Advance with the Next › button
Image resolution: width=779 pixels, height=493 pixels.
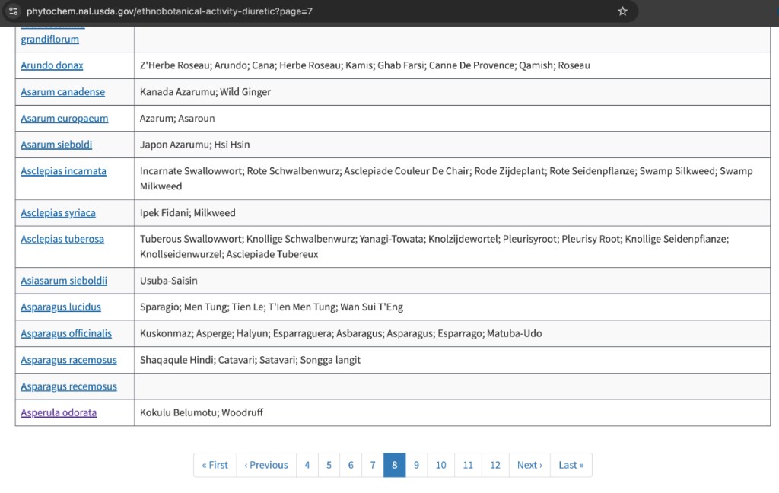pyautogui.click(x=529, y=465)
